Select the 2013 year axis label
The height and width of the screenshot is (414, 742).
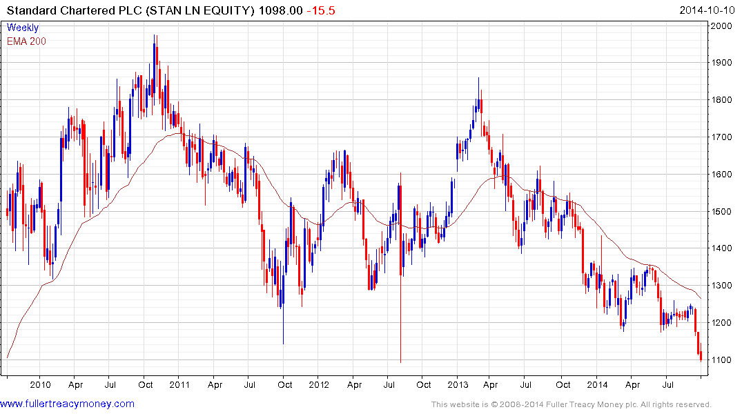coord(458,384)
